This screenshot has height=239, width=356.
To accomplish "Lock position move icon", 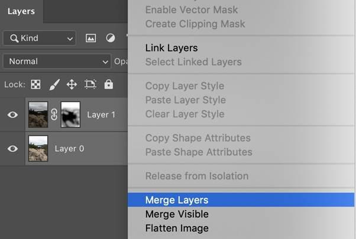I will (x=72, y=84).
